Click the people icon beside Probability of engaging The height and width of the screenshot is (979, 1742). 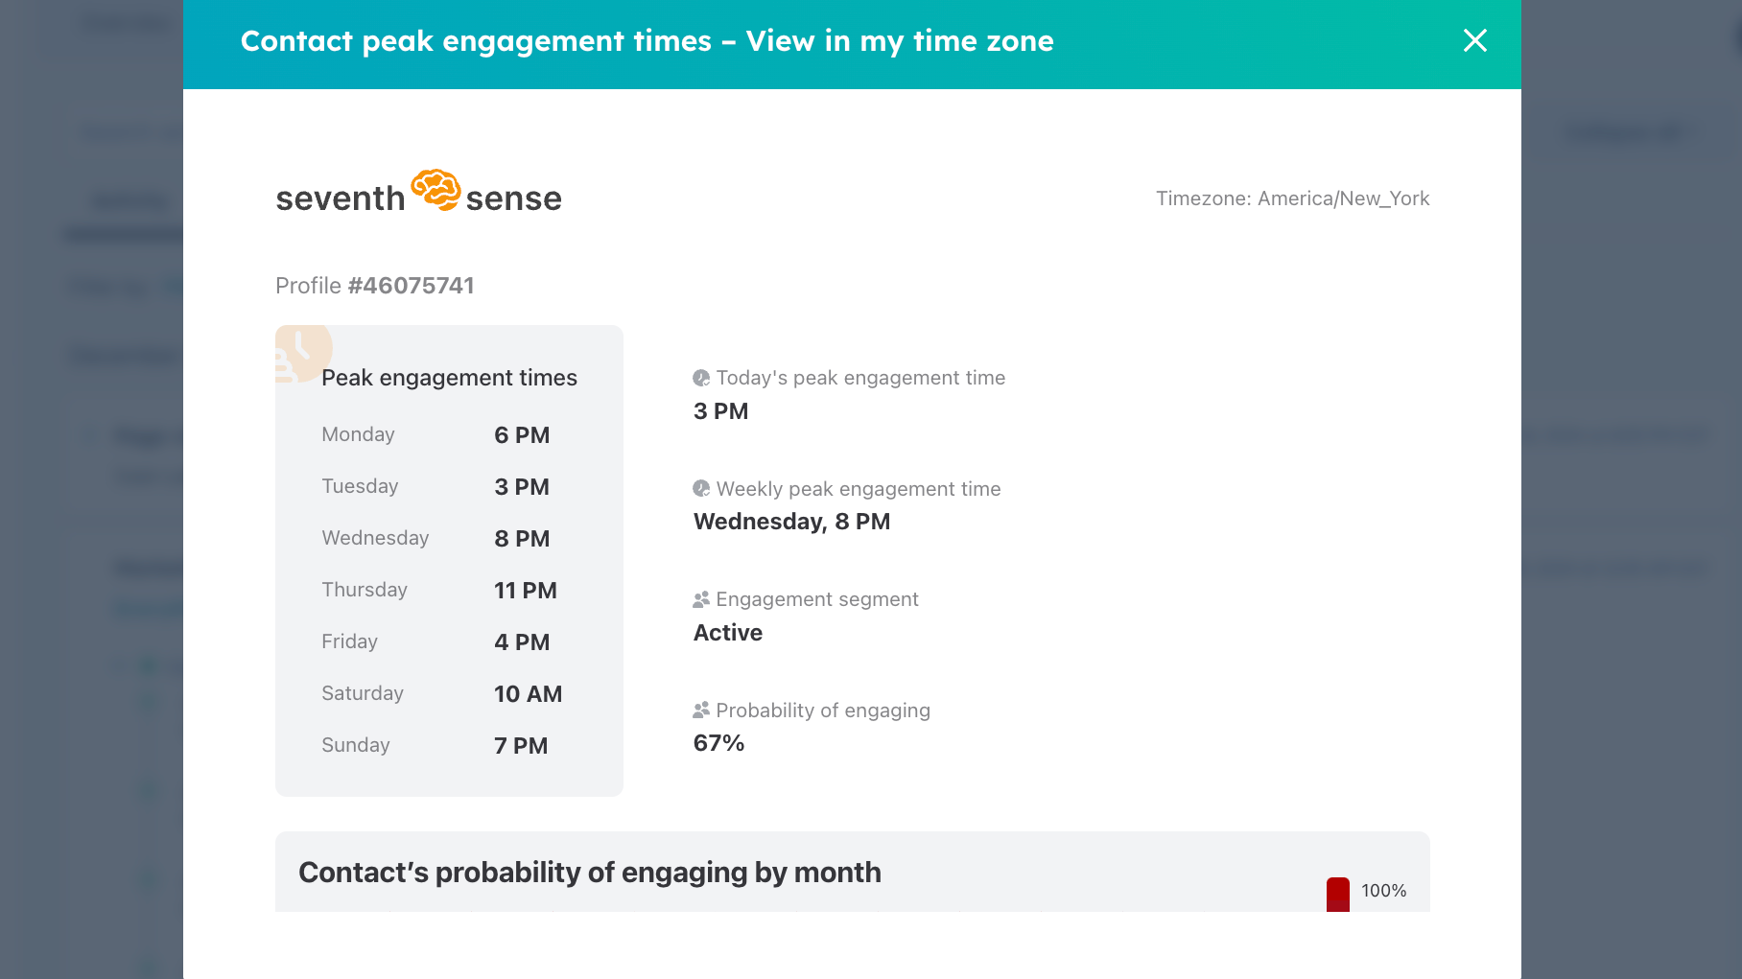coord(701,711)
